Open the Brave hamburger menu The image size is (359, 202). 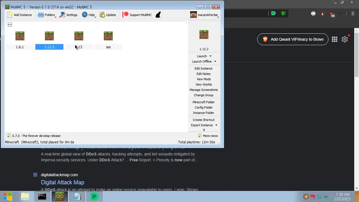pos(353,13)
